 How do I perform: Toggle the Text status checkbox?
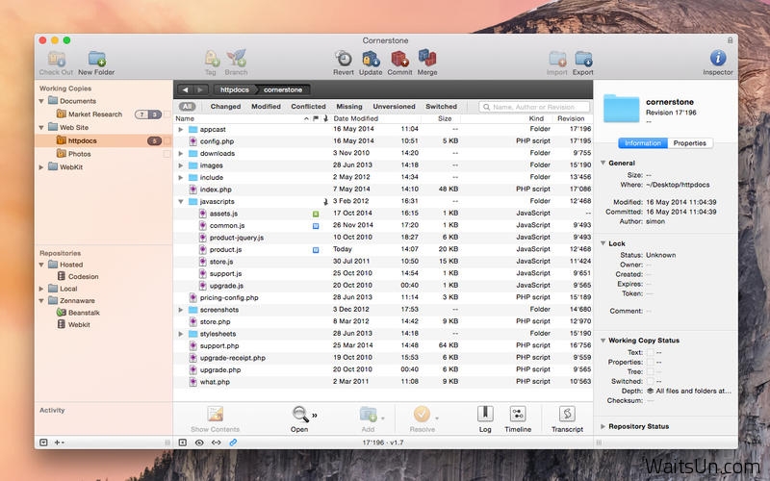[x=651, y=353]
